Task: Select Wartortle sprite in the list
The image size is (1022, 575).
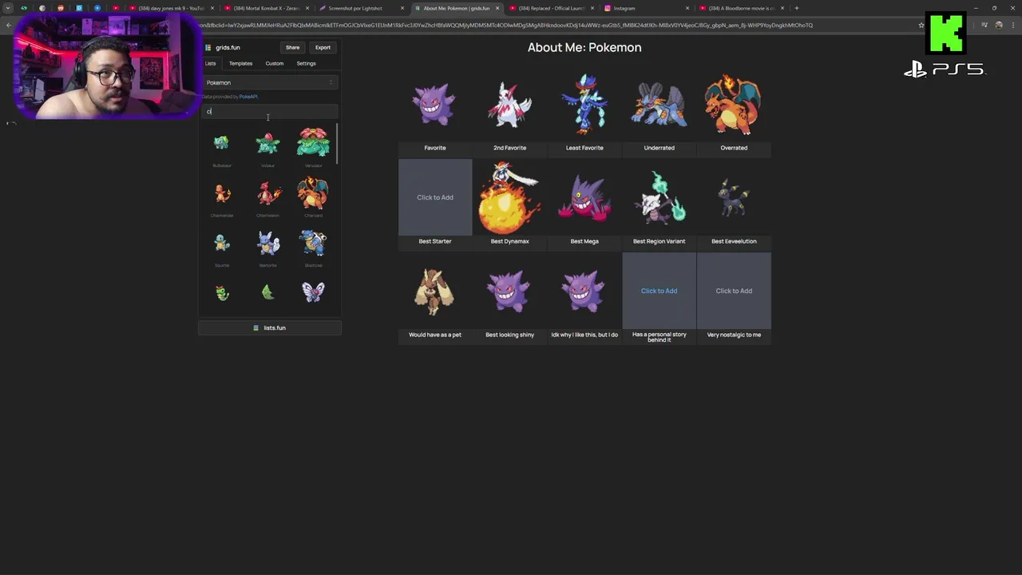Action: (268, 243)
